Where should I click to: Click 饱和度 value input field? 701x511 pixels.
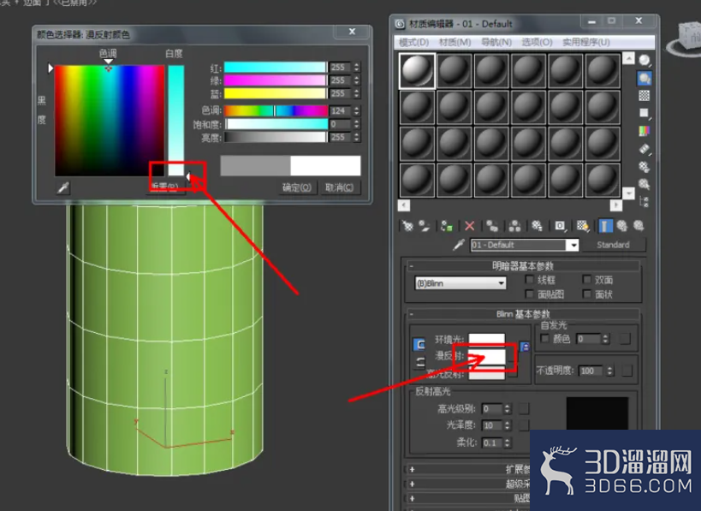tap(340, 124)
